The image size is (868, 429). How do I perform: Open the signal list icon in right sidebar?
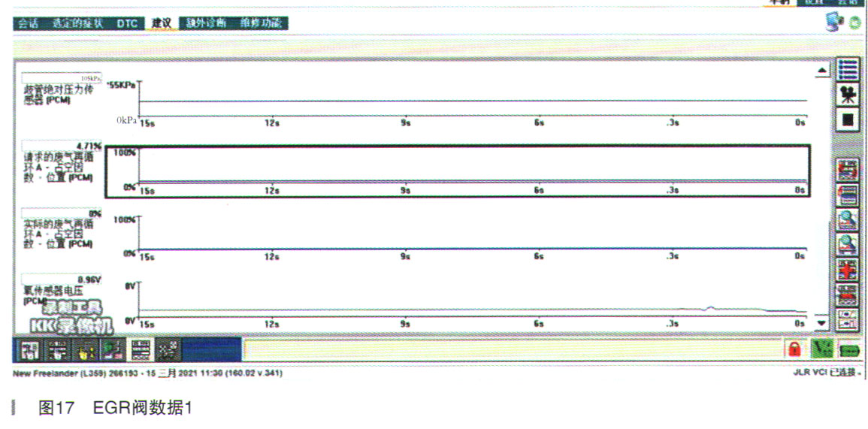pos(848,70)
